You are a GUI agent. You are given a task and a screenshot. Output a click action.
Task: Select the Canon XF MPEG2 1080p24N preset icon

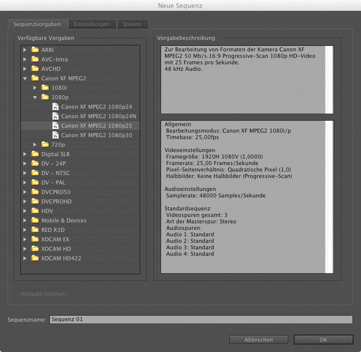(x=56, y=116)
